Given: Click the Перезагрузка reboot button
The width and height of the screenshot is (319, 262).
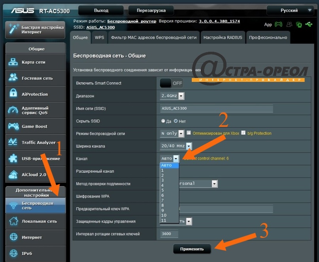Looking at the screenshot, I should tap(151, 10).
